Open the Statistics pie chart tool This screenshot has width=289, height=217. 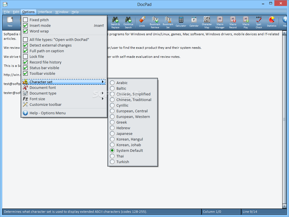[272, 22]
